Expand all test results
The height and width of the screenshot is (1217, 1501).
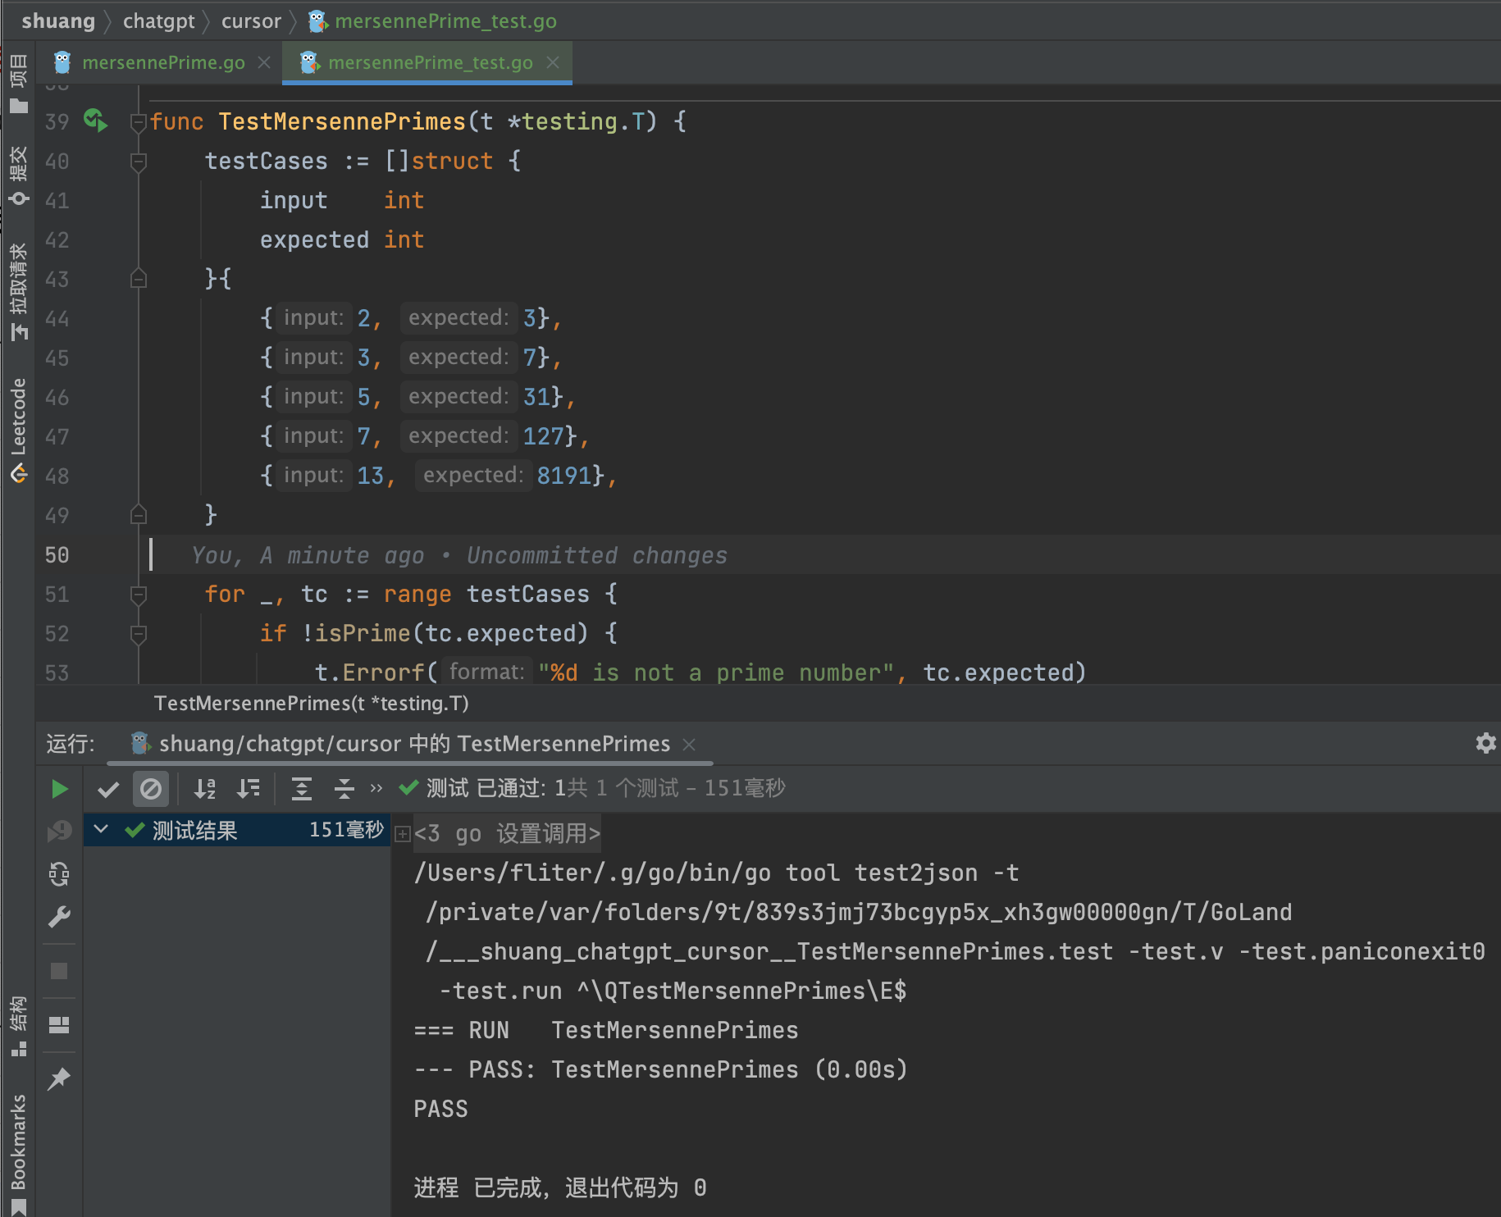[x=302, y=789]
